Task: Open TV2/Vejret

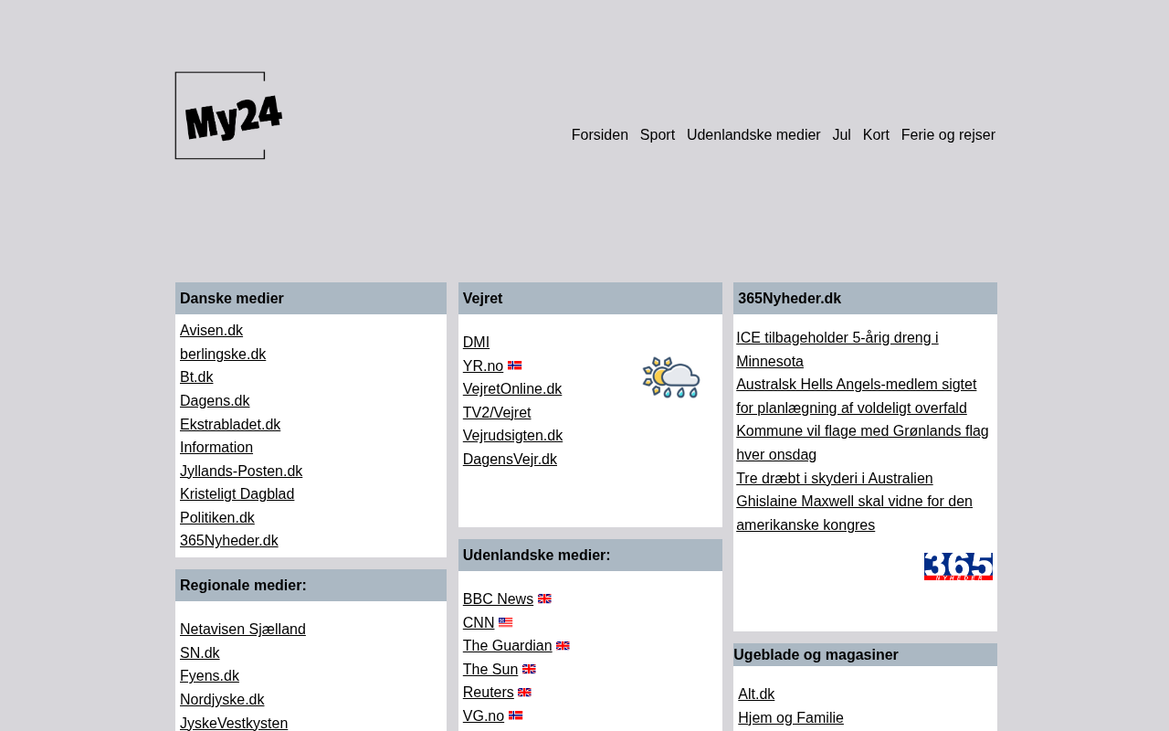Action: click(497, 412)
